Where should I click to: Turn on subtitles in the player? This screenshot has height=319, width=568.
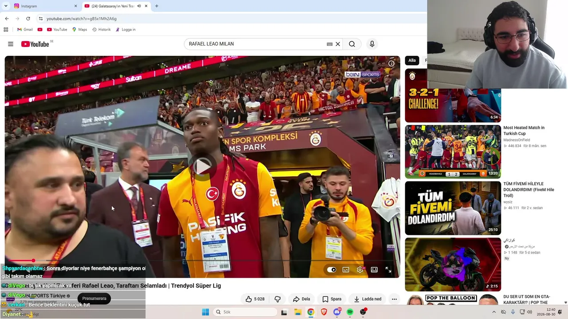(x=346, y=269)
